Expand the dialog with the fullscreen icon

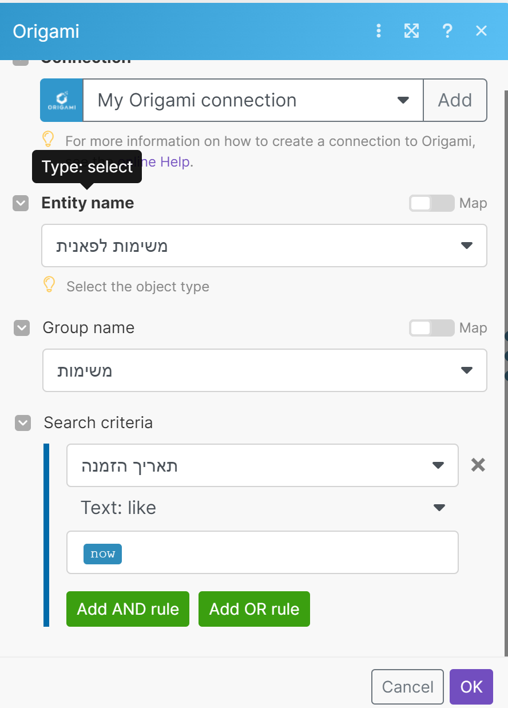pyautogui.click(x=411, y=31)
